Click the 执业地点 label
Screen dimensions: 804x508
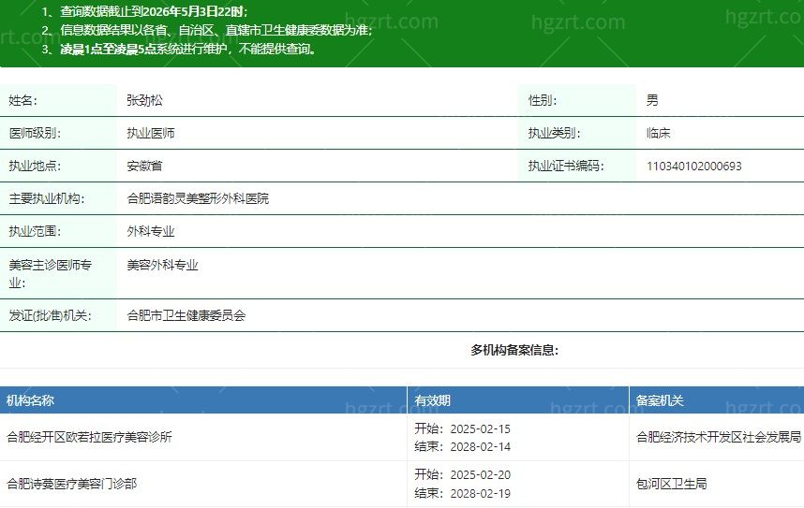[35, 166]
